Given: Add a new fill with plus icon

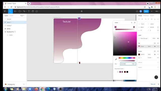Looking at the screenshot, I should (158, 43).
